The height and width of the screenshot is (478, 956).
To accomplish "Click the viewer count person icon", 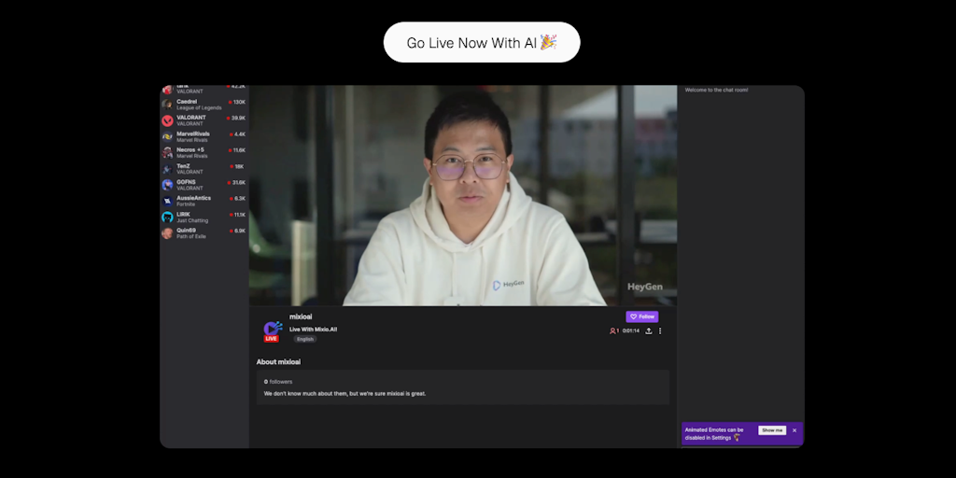I will pyautogui.click(x=612, y=331).
